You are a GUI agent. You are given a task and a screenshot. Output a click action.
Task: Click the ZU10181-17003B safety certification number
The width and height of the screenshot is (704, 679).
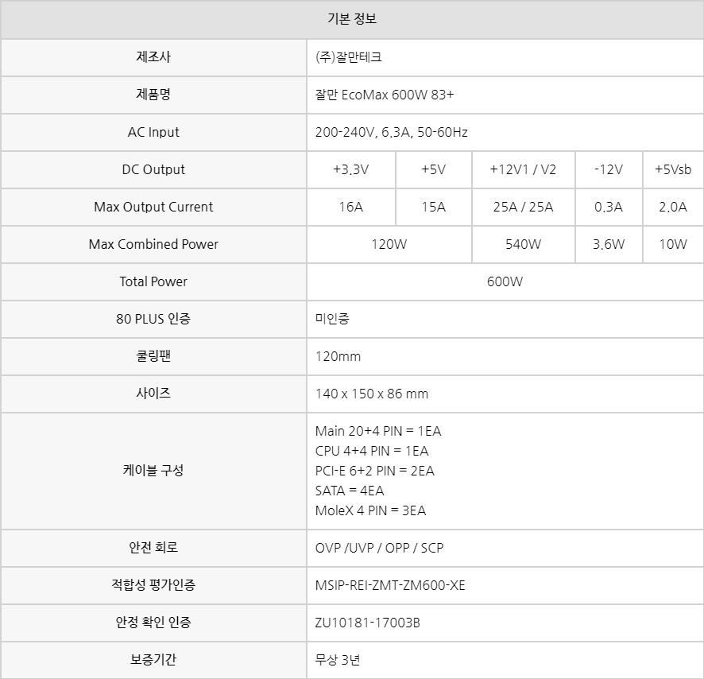[367, 623]
